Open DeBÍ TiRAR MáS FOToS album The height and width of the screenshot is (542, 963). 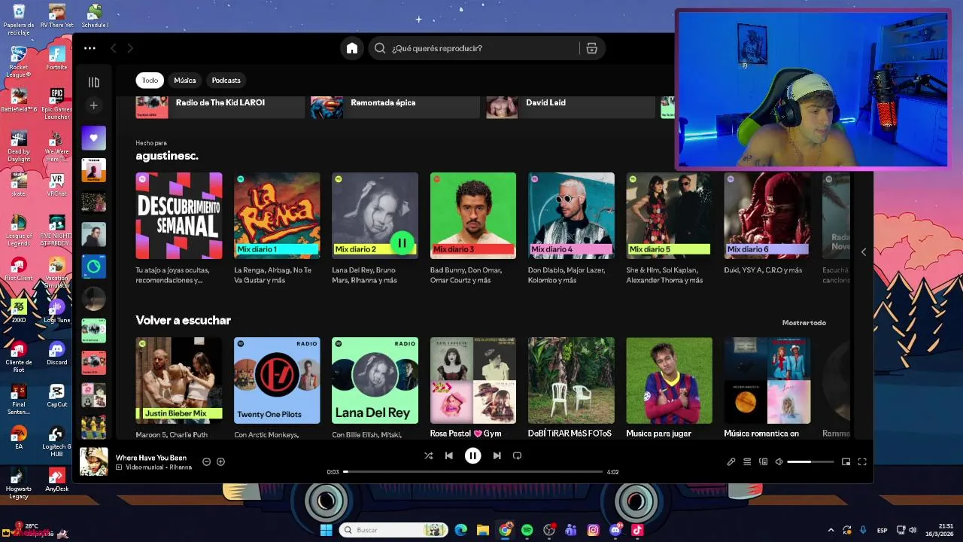coord(571,380)
